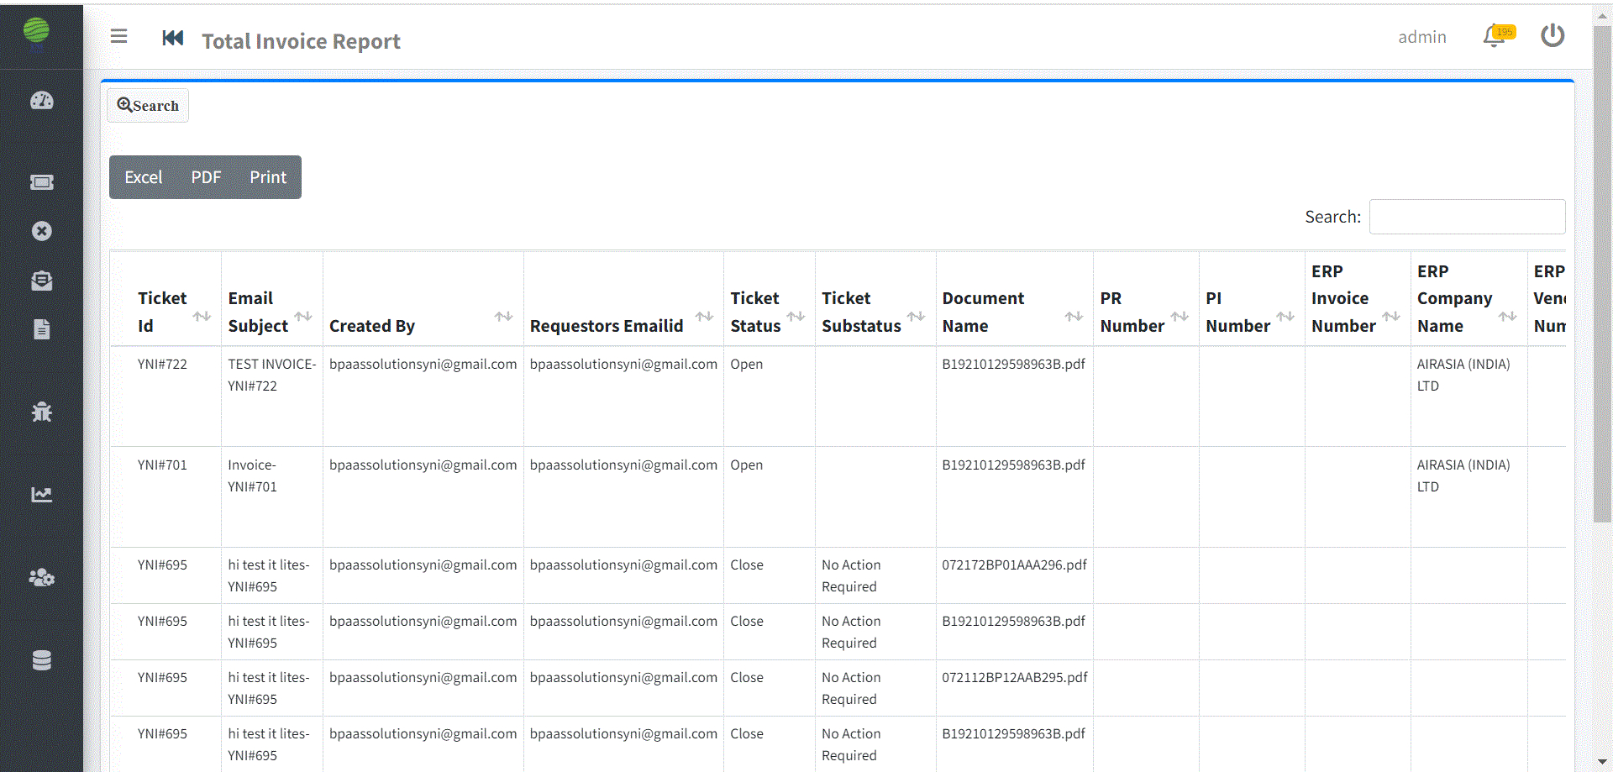Click Open status in YNI#722 row
This screenshot has width=1613, height=772.
pyautogui.click(x=747, y=365)
